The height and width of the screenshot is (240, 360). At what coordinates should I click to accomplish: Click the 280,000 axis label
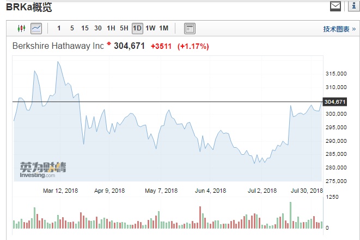pos(336,168)
